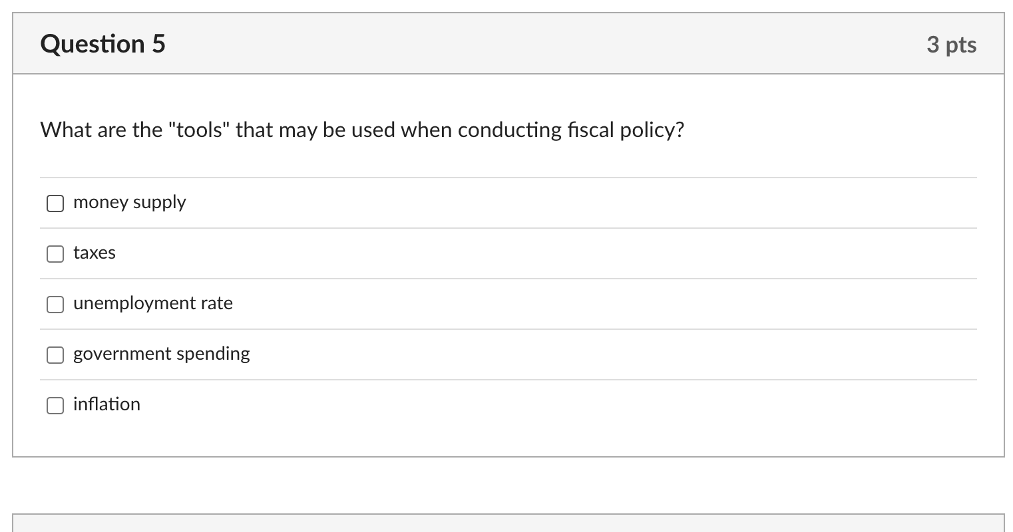Click the question text about fiscal policy tools

[x=362, y=130]
